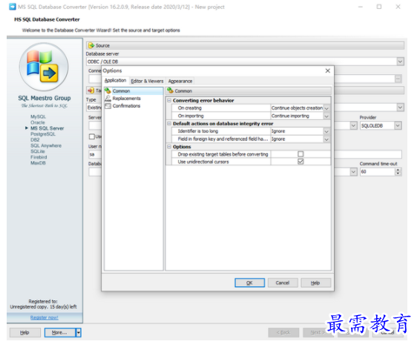417x347 pixels.
Task: Click the SQL Maestro Group logo
Action: pos(44,67)
